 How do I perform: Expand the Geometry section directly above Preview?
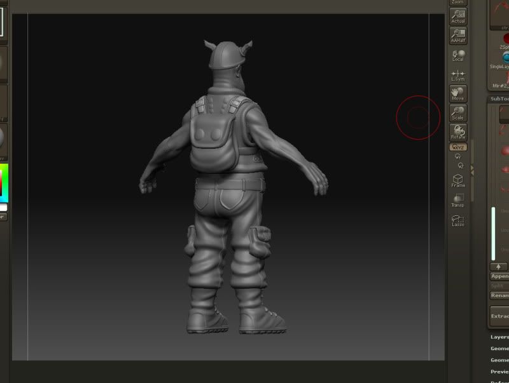click(x=499, y=360)
